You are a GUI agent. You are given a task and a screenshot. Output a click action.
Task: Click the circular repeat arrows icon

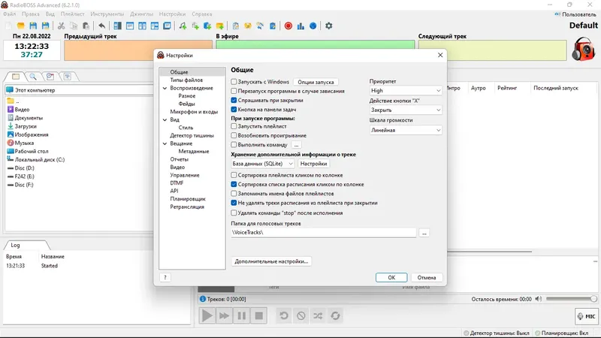tap(335, 315)
